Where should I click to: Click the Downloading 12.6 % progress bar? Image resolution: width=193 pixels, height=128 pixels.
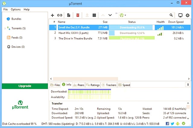click(132, 33)
